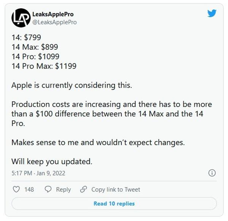228x221 pixels.
Task: Click the reply speech bubble icon
Action: pos(48,189)
